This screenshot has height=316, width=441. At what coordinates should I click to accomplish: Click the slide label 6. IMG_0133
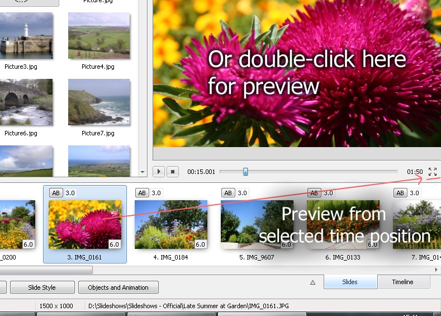coord(343,257)
